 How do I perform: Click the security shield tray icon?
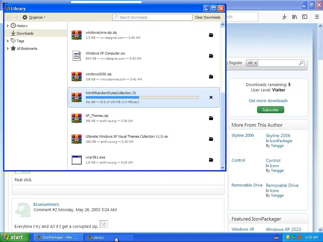288,237
